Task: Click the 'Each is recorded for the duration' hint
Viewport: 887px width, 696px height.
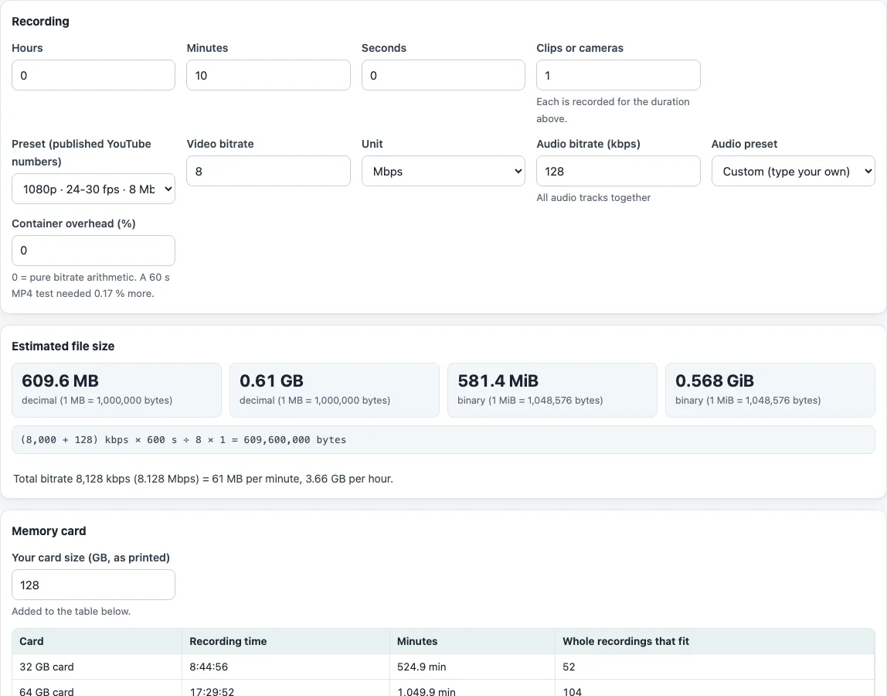Action: (613, 110)
